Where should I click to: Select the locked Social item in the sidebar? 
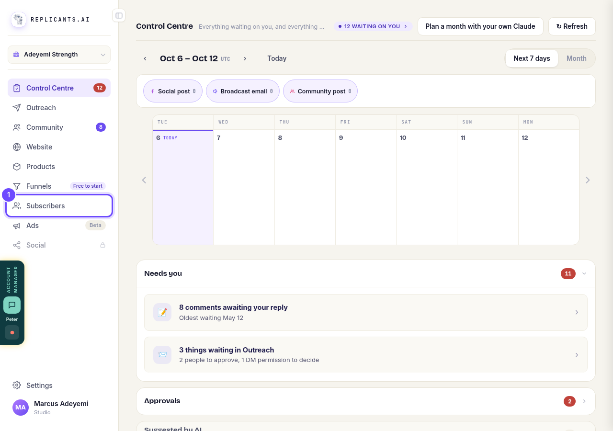[x=59, y=245]
